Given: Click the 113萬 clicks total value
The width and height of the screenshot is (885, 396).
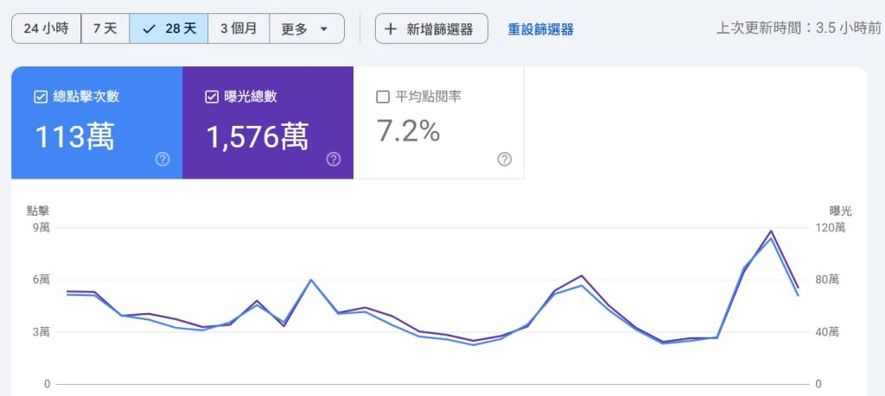Looking at the screenshot, I should (x=75, y=136).
